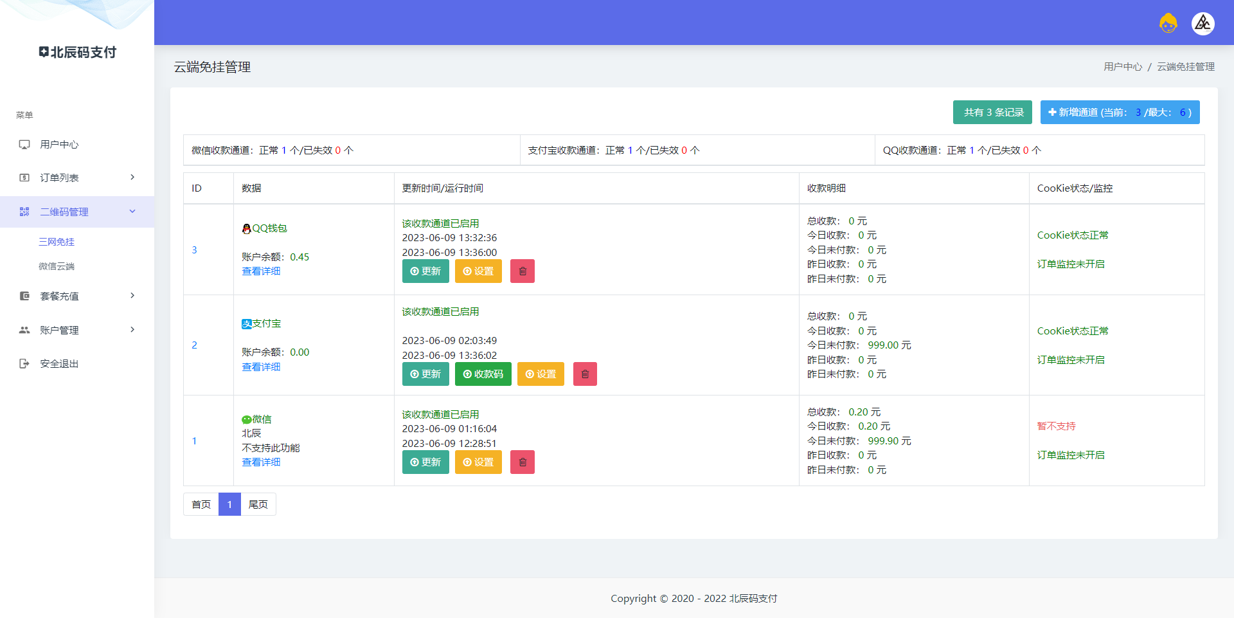Click 设置 for the 支付宝 channel
The height and width of the screenshot is (618, 1234).
[x=541, y=374]
